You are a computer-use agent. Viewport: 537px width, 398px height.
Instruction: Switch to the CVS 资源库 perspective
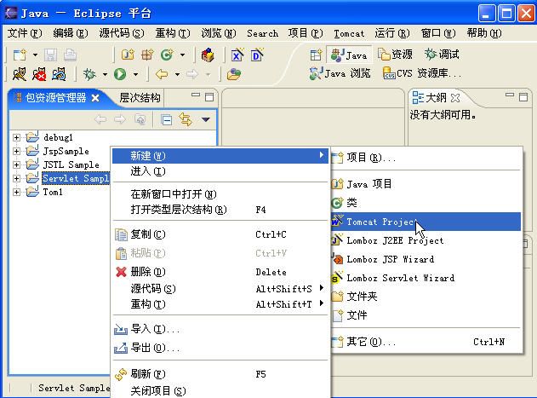(422, 73)
